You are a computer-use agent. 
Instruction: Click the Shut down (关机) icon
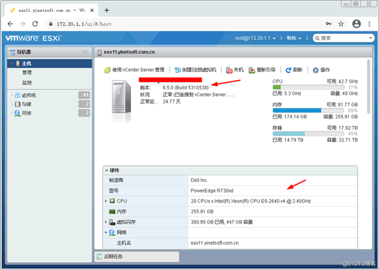229,70
